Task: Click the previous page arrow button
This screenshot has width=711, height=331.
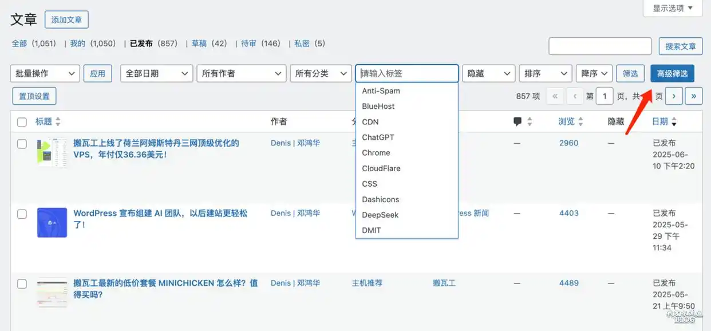Action: point(575,96)
